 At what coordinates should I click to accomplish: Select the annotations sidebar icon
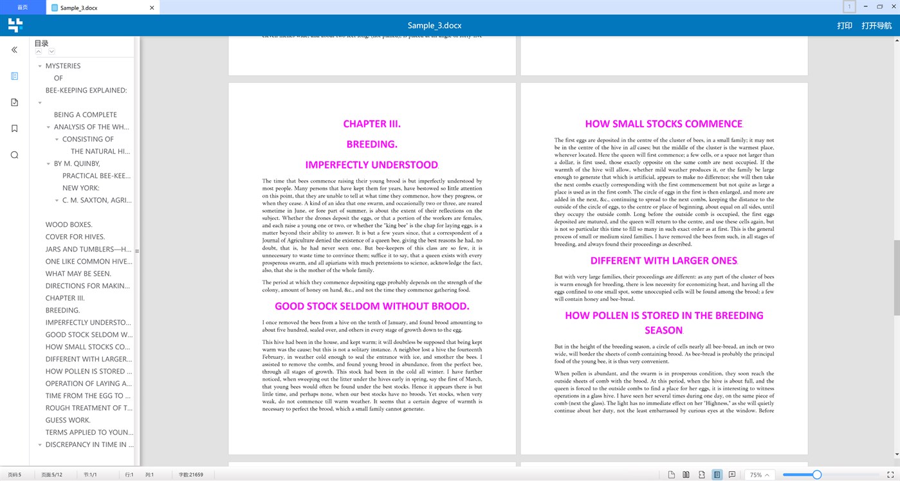point(14,102)
